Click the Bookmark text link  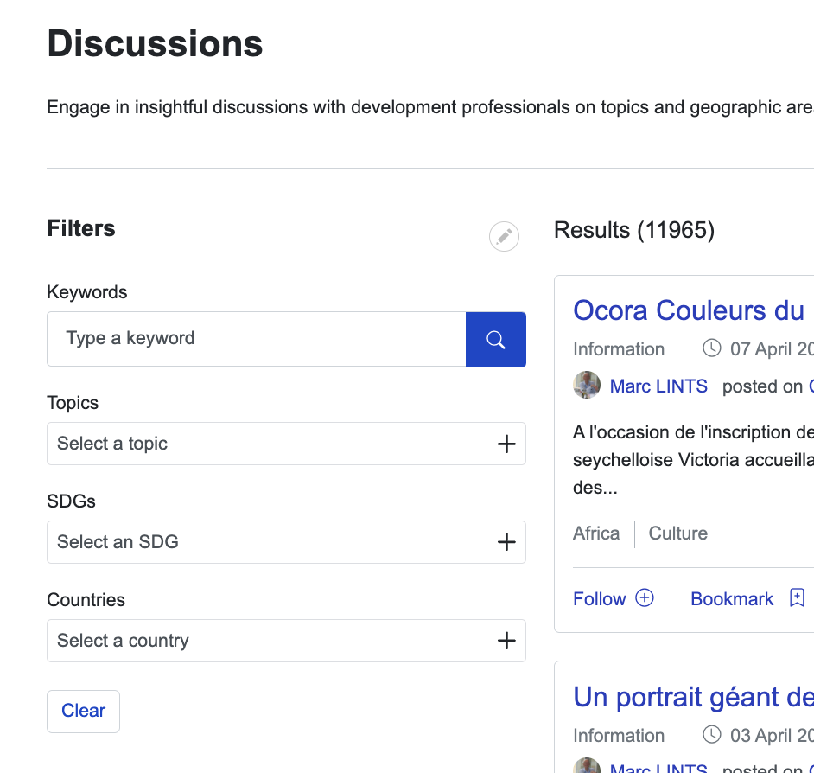(x=732, y=599)
